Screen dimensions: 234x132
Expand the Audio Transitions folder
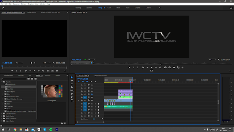tap(2, 119)
